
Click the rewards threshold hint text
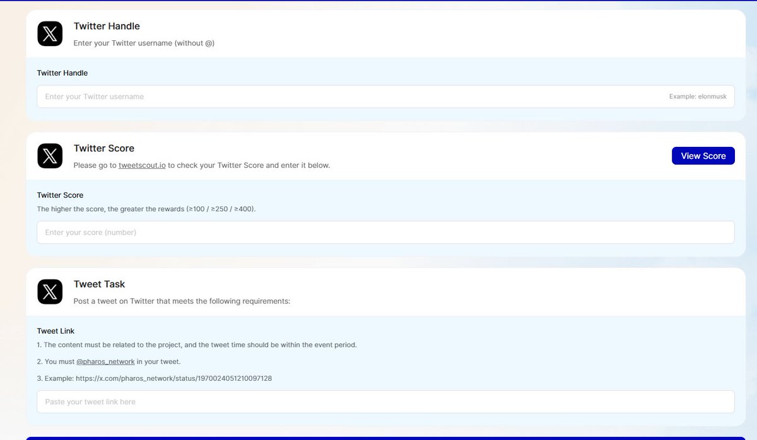146,209
